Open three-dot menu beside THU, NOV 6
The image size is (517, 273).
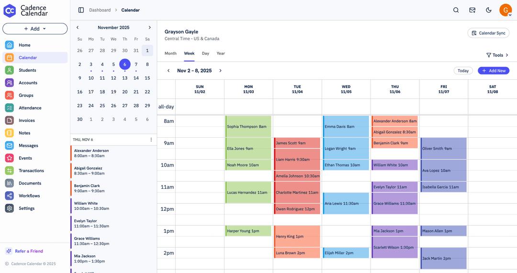[151, 140]
